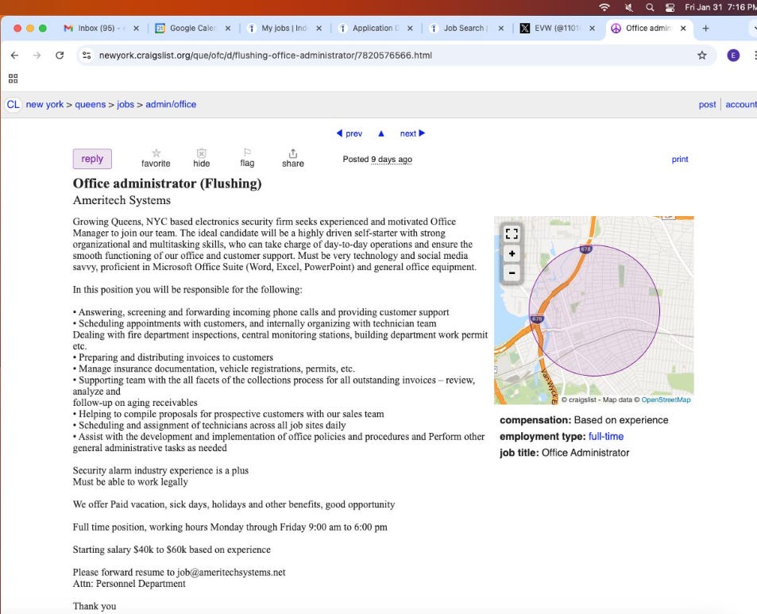
Task: Click the job@ameritechsystems.net email text
Action: 231,573
